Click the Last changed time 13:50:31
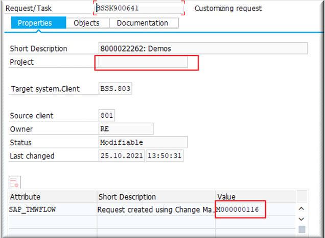The image size is (325, 238). (x=165, y=155)
